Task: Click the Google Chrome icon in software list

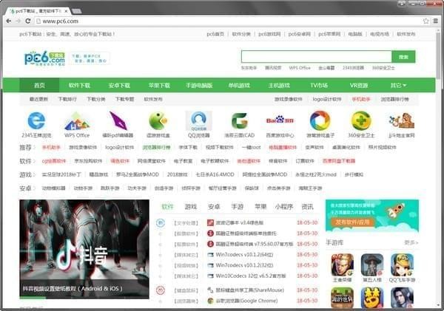Action: (x=210, y=301)
